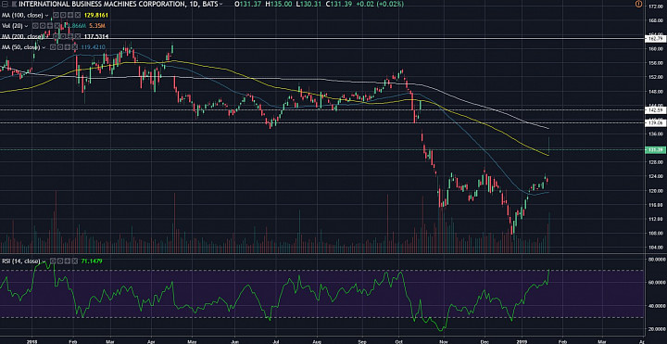Click the Nov label on time axis

(x=444, y=341)
